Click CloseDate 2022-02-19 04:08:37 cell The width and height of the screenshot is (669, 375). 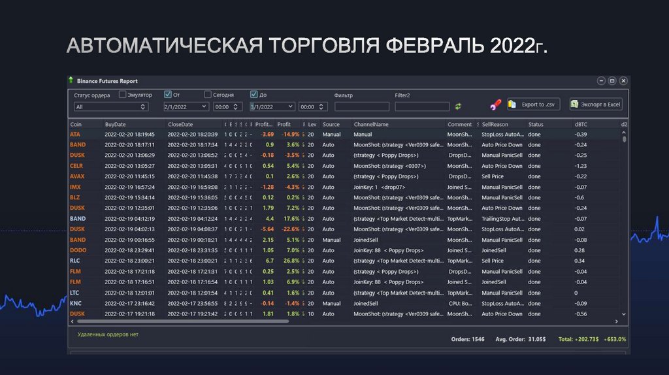(x=193, y=229)
